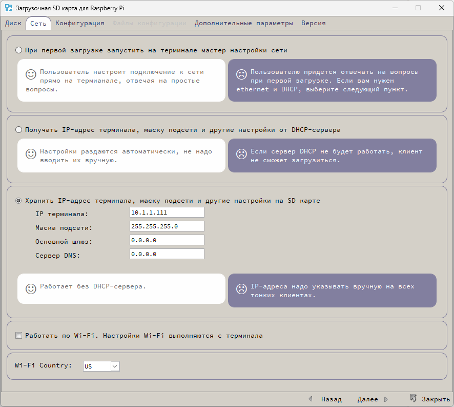This screenshot has height=407, width=454.
Task: Click the Основной шлюз input field
Action: 167,240
